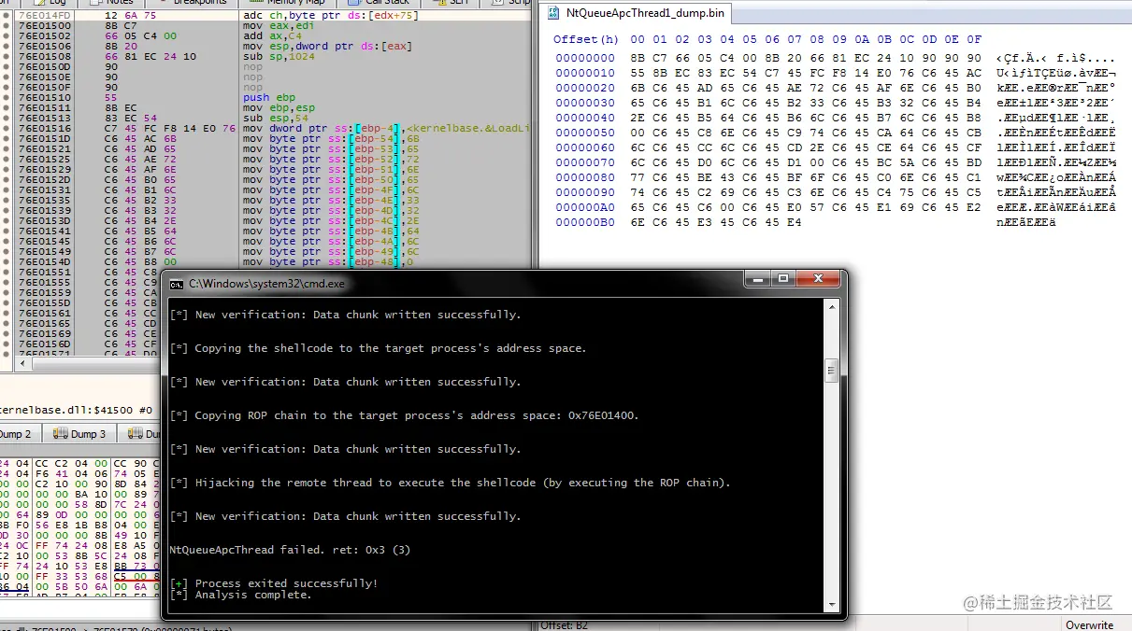Toggle breakpoint dot at address 76E0150D
The width and height of the screenshot is (1132, 631).
pos(7,67)
